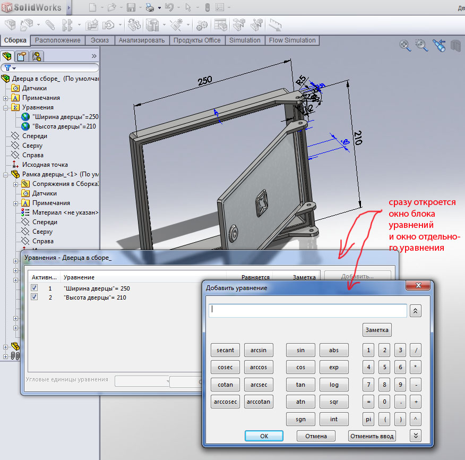Select the FeatureManager design tree tab icon
Screen dimensions: 465x460
pyautogui.click(x=7, y=56)
